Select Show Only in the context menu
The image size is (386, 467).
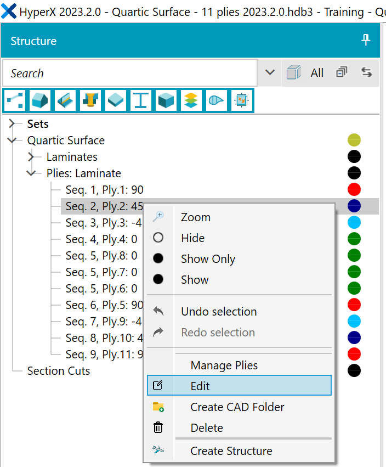208,259
